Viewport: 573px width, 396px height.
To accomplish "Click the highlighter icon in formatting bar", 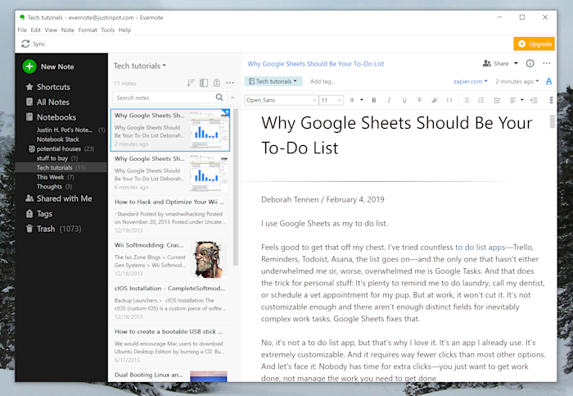I will click(x=434, y=100).
